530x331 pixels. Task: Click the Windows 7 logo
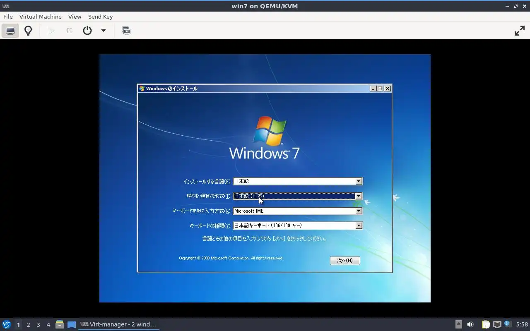coord(265,138)
